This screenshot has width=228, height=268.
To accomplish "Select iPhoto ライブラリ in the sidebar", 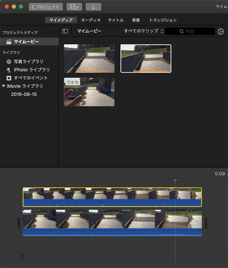I will 32,70.
